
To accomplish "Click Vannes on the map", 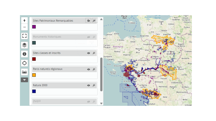I will 121,62.
